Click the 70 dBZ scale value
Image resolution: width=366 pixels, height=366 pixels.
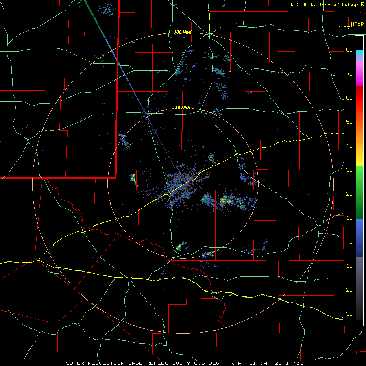point(349,74)
